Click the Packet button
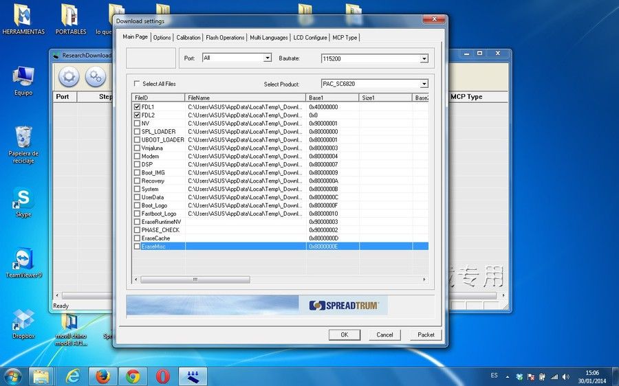 [x=426, y=334]
